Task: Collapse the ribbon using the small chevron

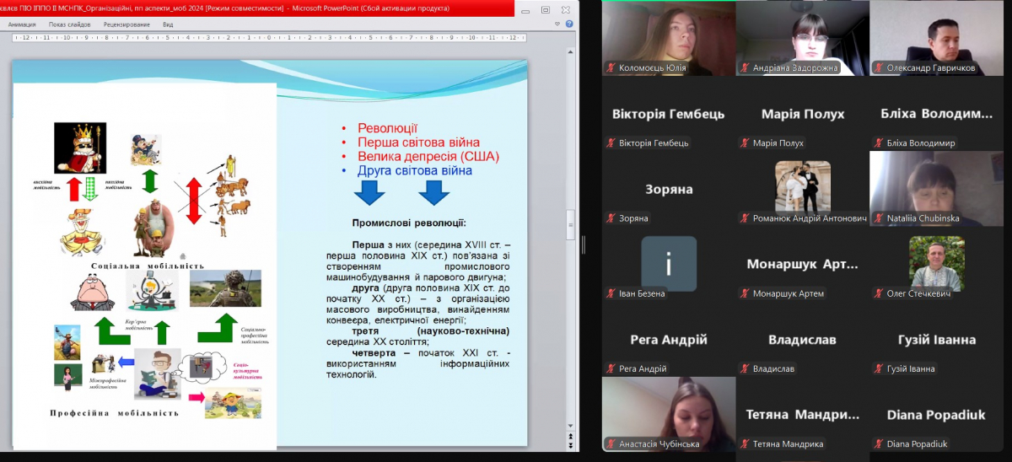Action: pyautogui.click(x=559, y=24)
